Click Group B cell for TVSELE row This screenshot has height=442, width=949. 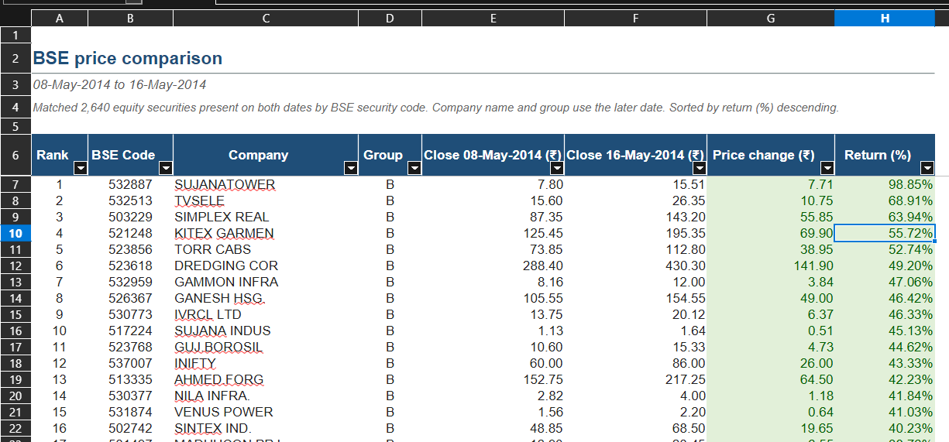390,200
